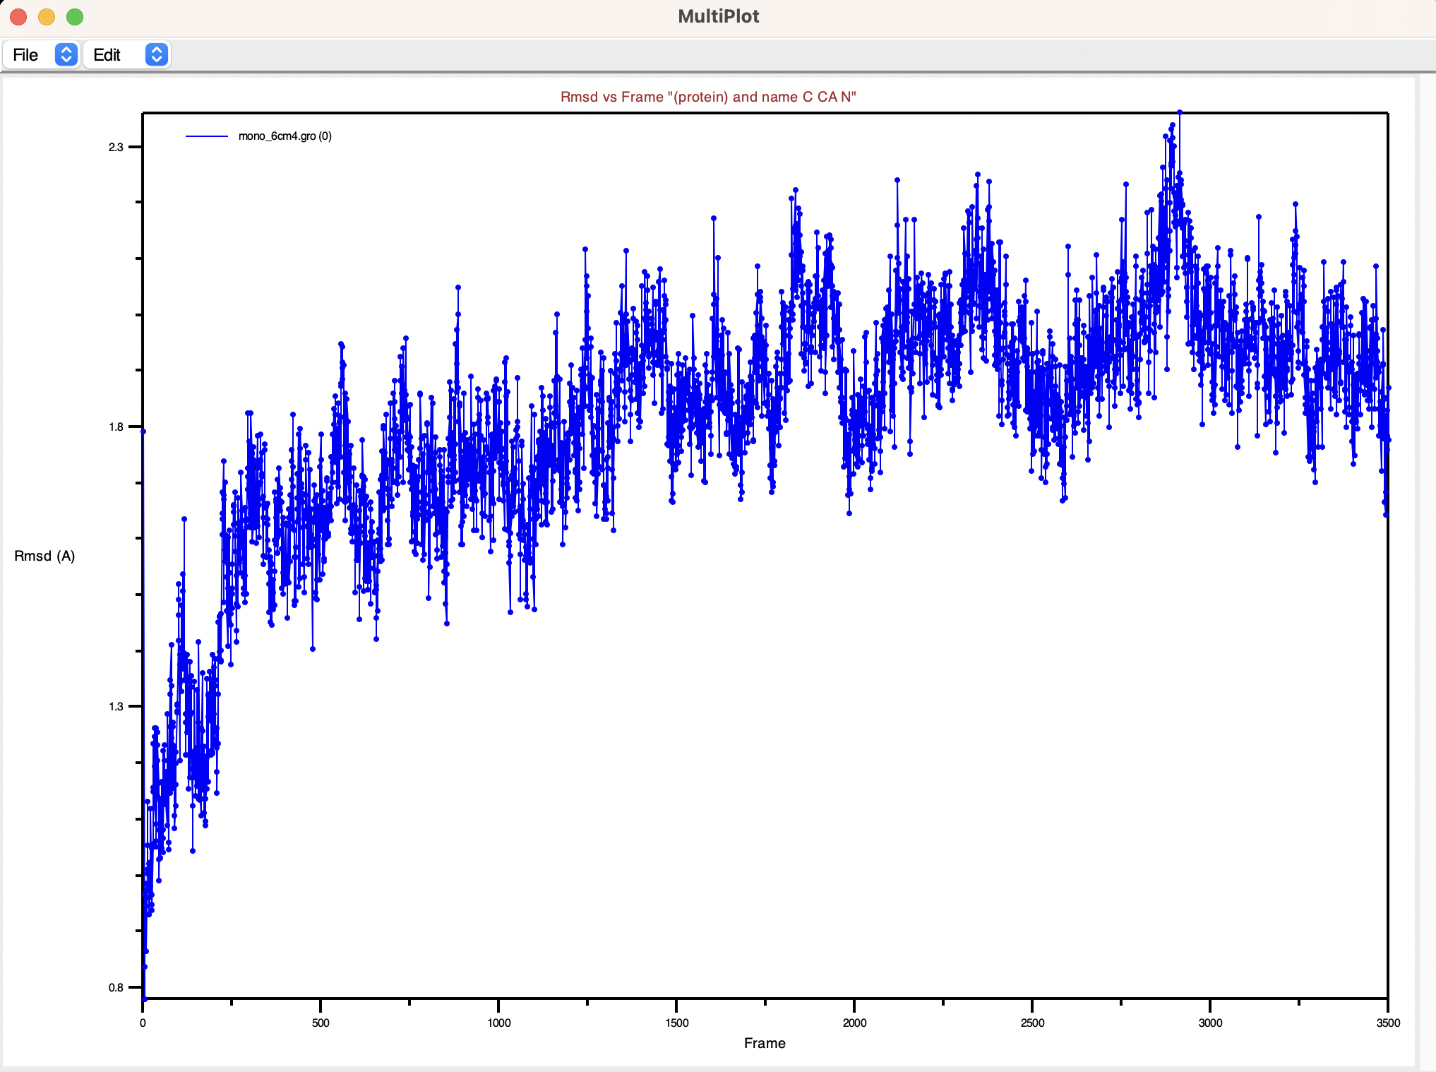
Task: Click the Edit menu stepper arrows
Action: tap(156, 54)
